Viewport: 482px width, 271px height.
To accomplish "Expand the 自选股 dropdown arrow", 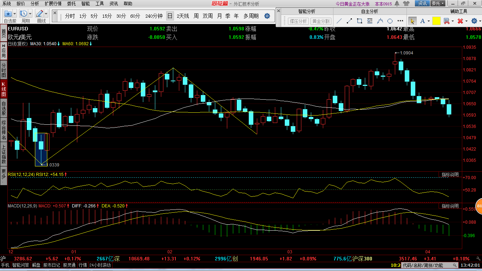I will pos(14,14).
